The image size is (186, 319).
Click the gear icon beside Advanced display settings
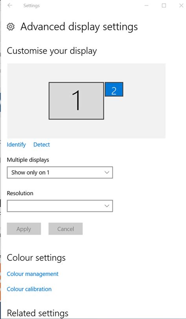[11, 27]
